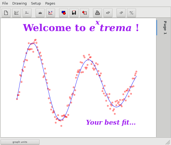This screenshot has height=145, width=171.
Task: Click the new blank page icon
Action: [6, 13]
